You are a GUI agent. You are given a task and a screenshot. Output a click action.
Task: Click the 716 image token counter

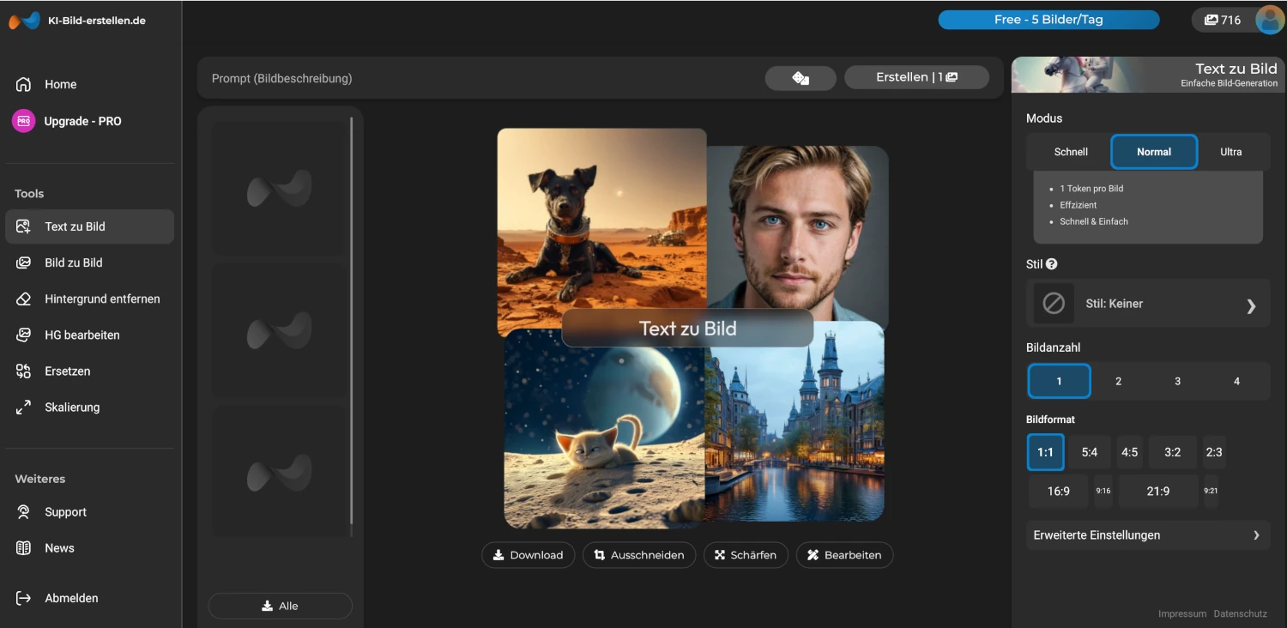point(1223,20)
